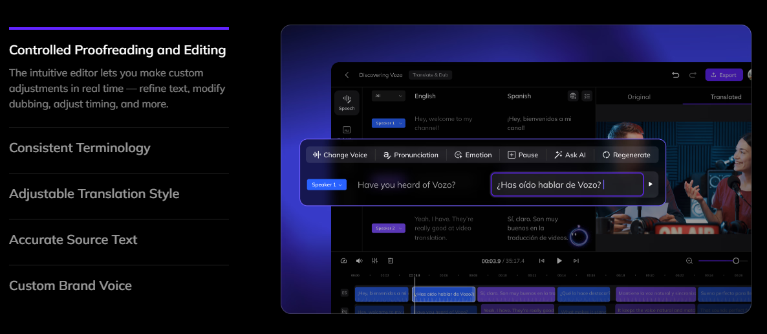767x334 pixels.
Task: Regenerate the selected dubbing
Action: (626, 155)
